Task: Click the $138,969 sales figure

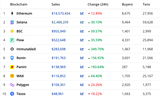Action: [x=59, y=67]
